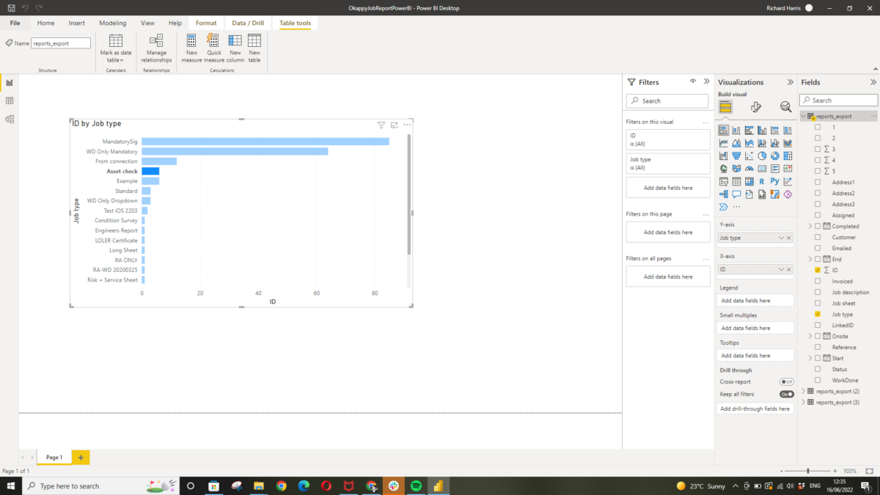Click the New measure button

[191, 50]
